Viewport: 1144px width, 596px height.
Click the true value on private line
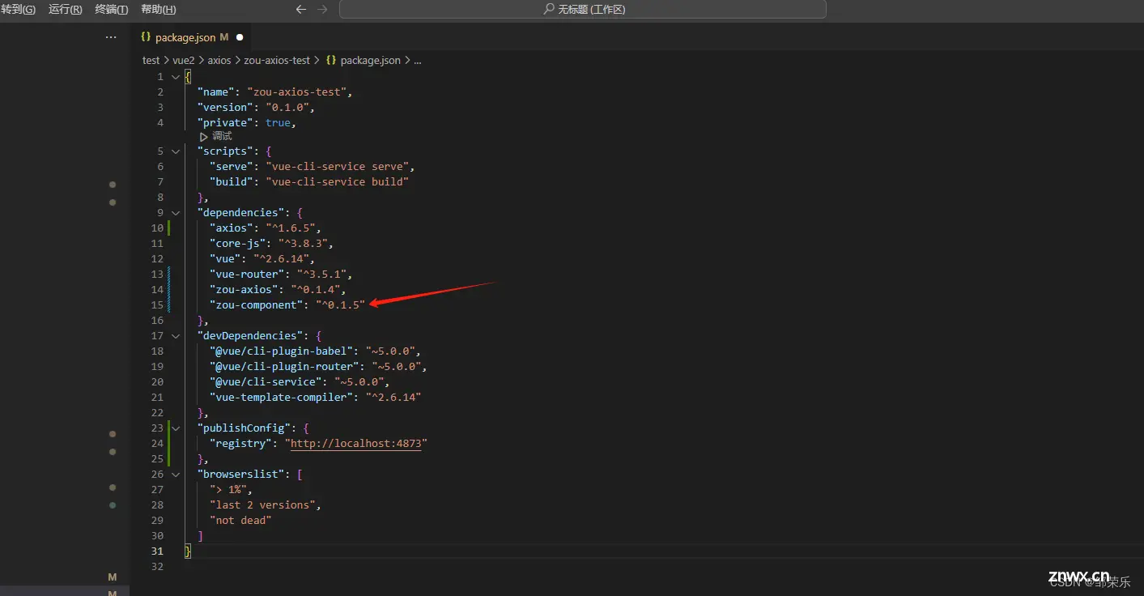(278, 123)
